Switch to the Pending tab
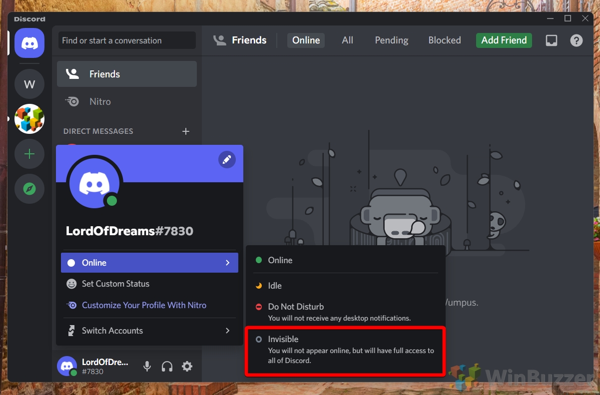Image resolution: width=600 pixels, height=395 pixels. pyautogui.click(x=392, y=40)
